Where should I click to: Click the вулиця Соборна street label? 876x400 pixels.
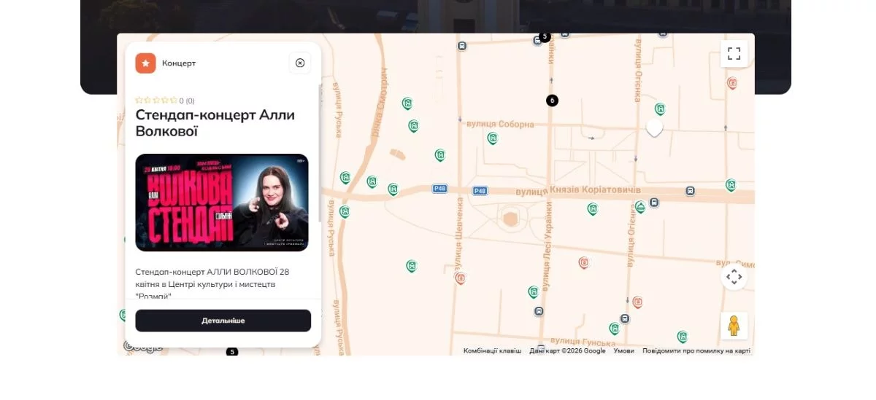coord(501,125)
